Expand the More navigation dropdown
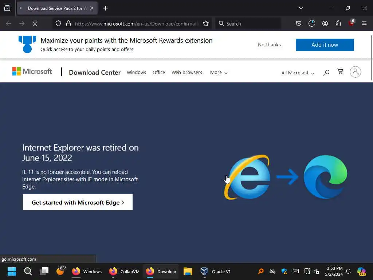The image size is (373, 280). pos(219,73)
